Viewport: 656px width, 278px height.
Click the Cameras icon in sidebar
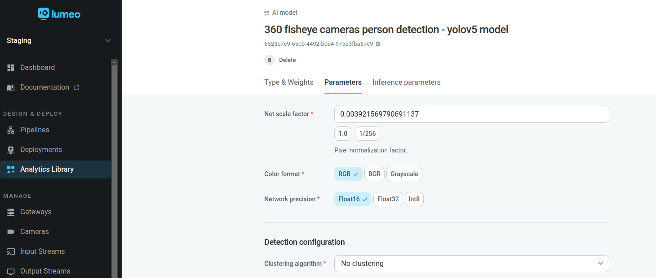pyautogui.click(x=11, y=232)
